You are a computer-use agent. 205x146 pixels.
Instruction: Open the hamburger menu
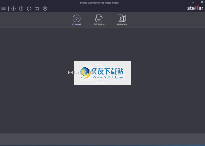(4, 9)
